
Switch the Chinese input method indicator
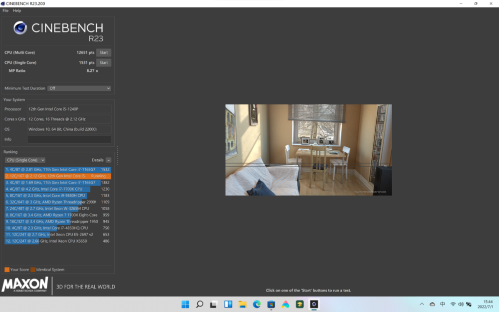point(442,305)
